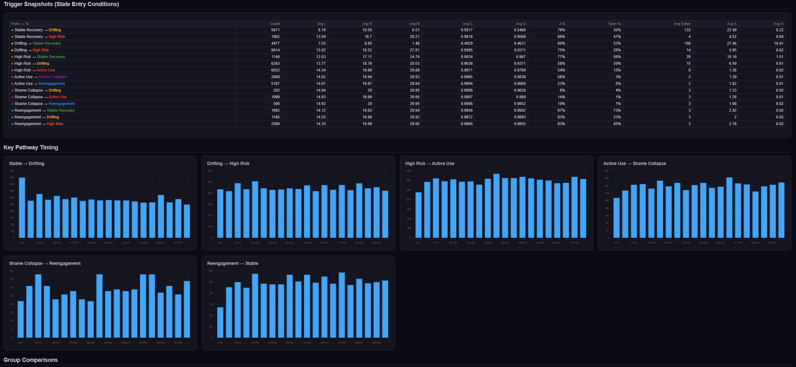Select the Drifting → Stable Recovery row label
The image size is (796, 367).
[x=36, y=43]
